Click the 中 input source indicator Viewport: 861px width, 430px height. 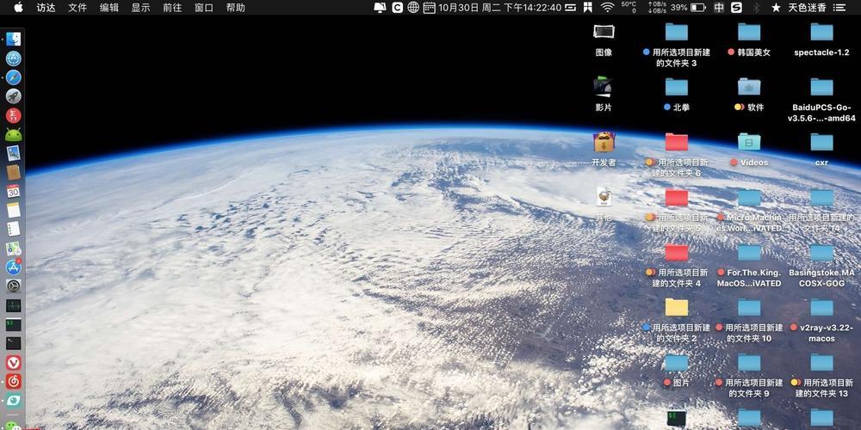pos(719,7)
